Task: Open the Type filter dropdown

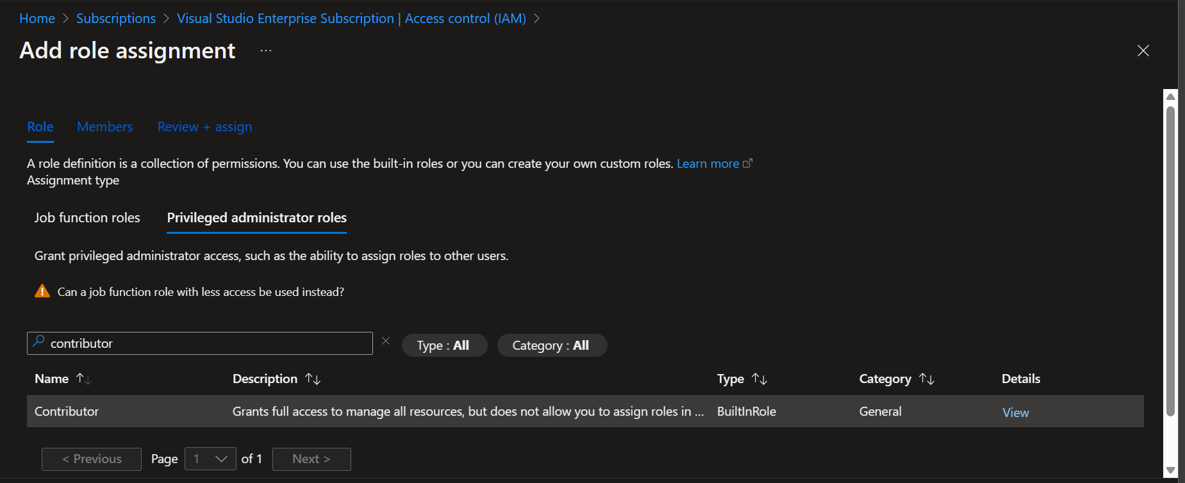Action: tap(443, 345)
